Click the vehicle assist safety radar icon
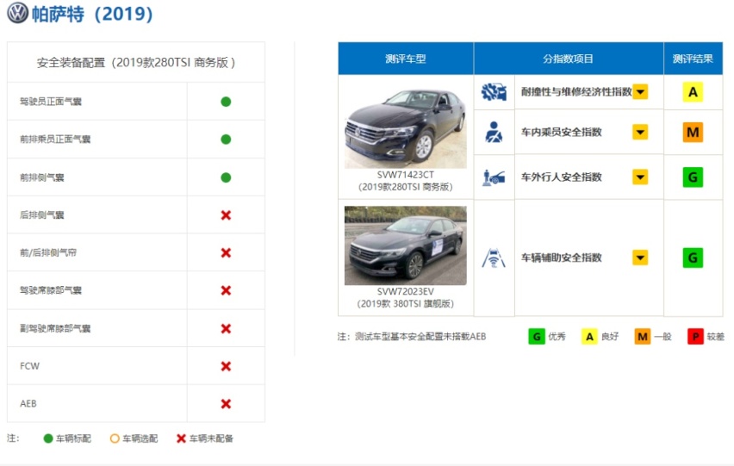This screenshot has height=466, width=734. 494,258
